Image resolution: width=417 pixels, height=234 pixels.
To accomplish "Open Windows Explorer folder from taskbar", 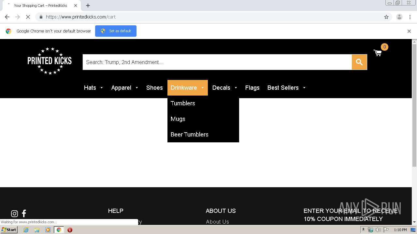I will point(37,230).
